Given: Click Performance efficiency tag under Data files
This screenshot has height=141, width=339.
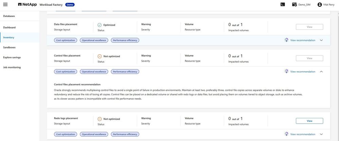Looking at the screenshot, I should pos(125,40).
